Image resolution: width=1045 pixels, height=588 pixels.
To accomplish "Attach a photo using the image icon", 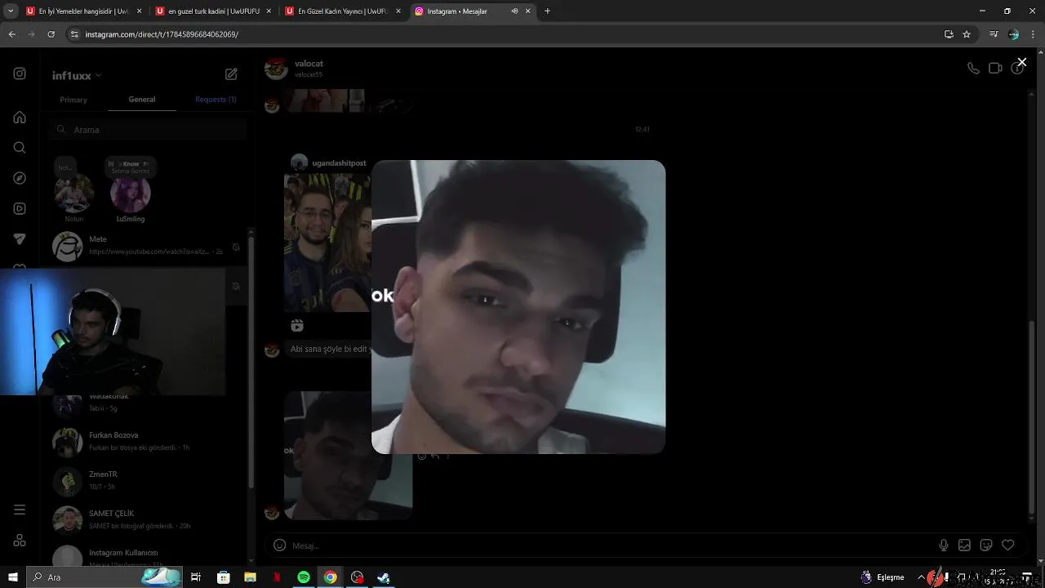I will [964, 546].
